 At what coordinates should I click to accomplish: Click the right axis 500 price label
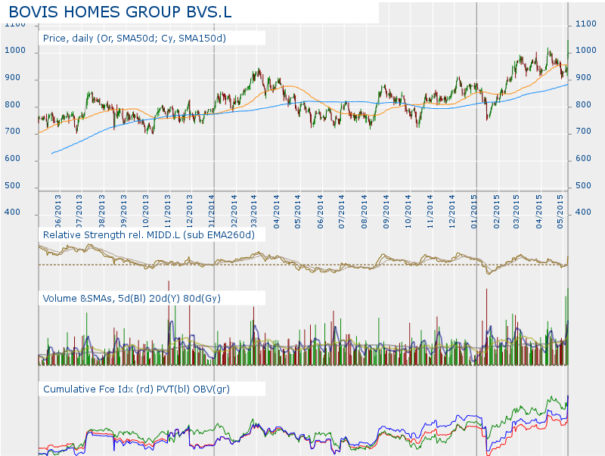[583, 185]
